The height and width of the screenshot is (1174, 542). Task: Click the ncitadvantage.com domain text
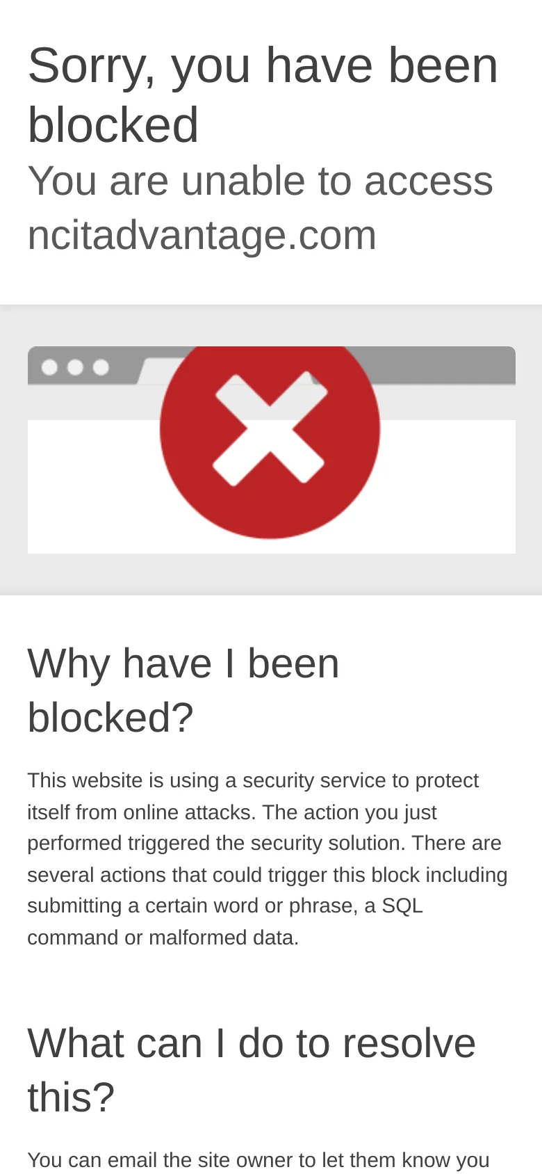[x=202, y=235]
